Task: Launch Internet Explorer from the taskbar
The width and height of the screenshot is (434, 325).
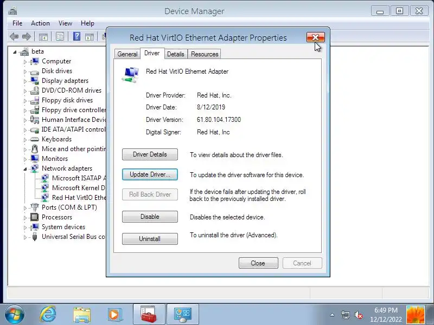Action: click(x=48, y=315)
